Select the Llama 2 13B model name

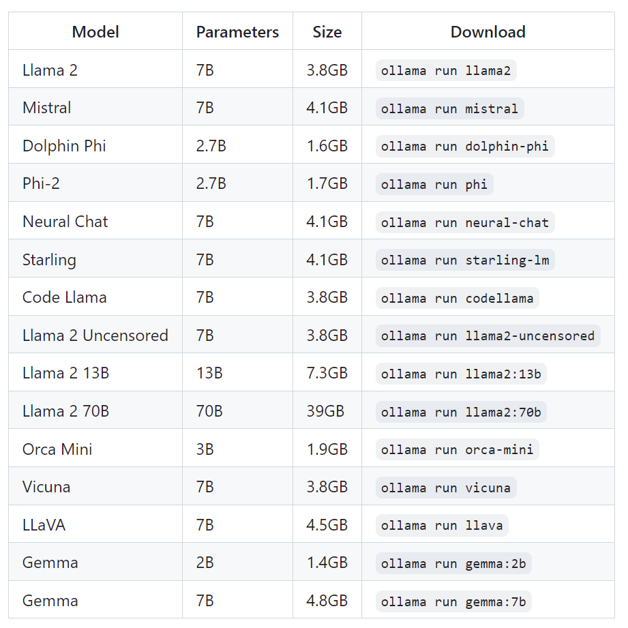tap(65, 373)
